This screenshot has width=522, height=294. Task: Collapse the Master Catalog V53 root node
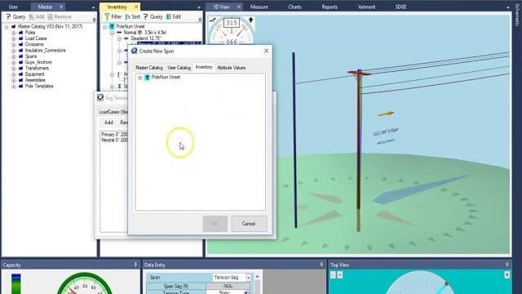click(x=7, y=27)
